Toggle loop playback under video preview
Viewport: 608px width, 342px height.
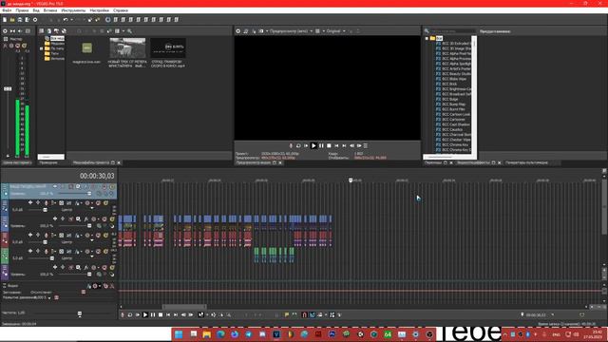coord(298,145)
